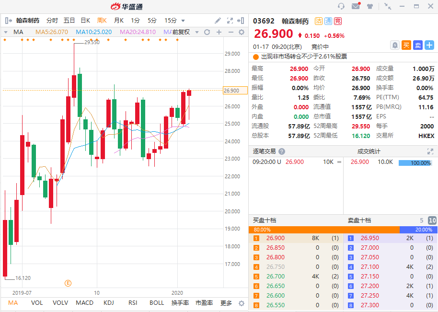Viewport: 438px width, 312px height.
Task: Open bottom indicator settings gear
Action: coord(242,303)
